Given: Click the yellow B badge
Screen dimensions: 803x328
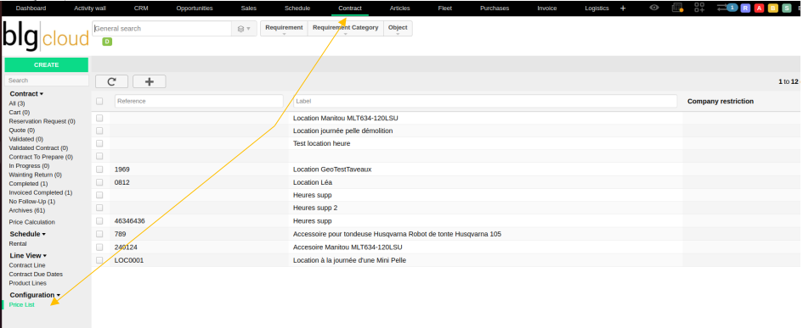Looking at the screenshot, I should coord(772,8).
